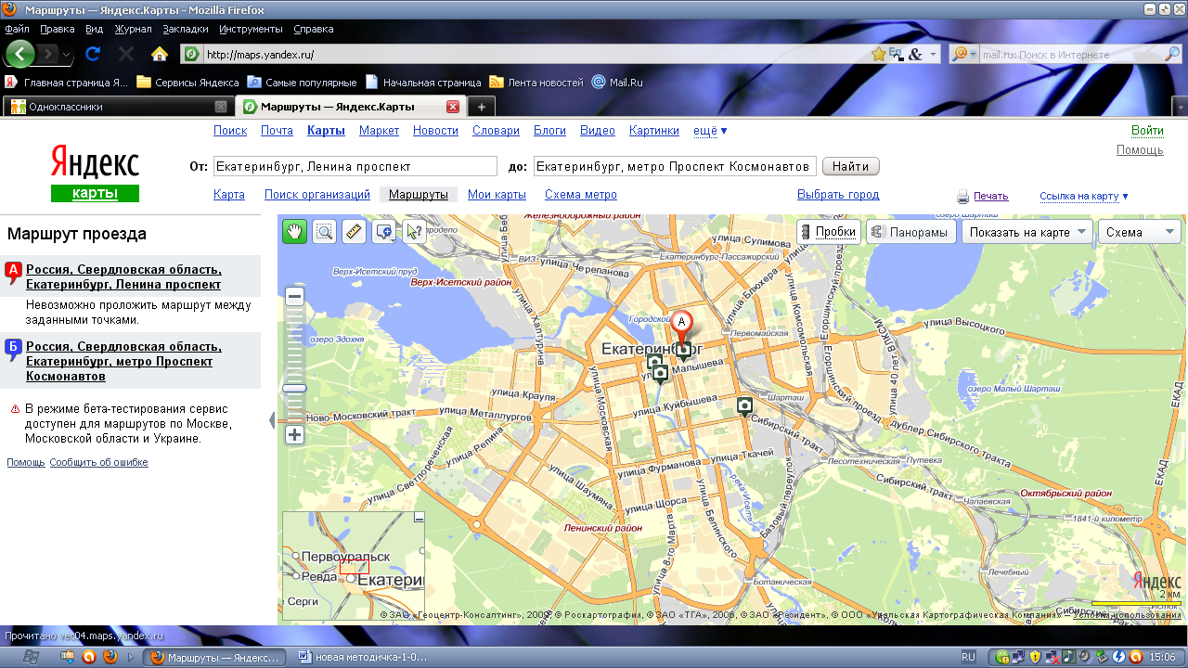
Task: Click the RU language indicator in taskbar
Action: (968, 657)
